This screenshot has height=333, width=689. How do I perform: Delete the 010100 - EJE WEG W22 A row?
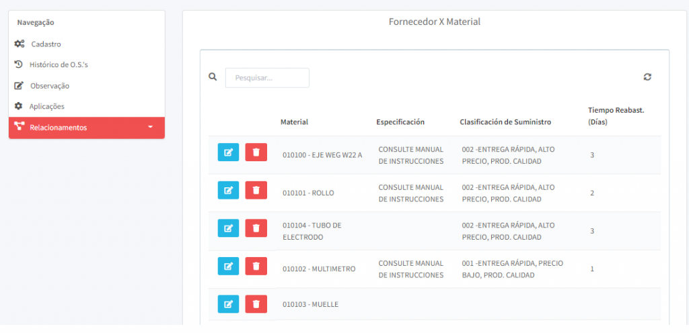click(x=256, y=152)
